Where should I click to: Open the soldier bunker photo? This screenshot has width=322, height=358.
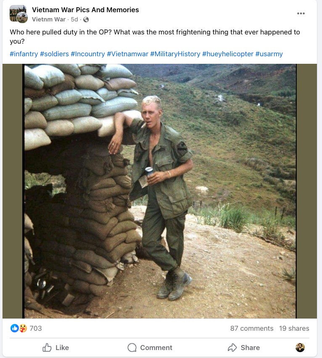pos(160,191)
